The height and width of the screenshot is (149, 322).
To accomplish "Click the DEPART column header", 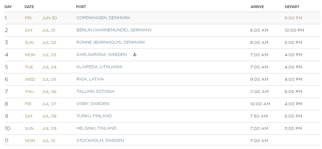I will tap(292, 7).
